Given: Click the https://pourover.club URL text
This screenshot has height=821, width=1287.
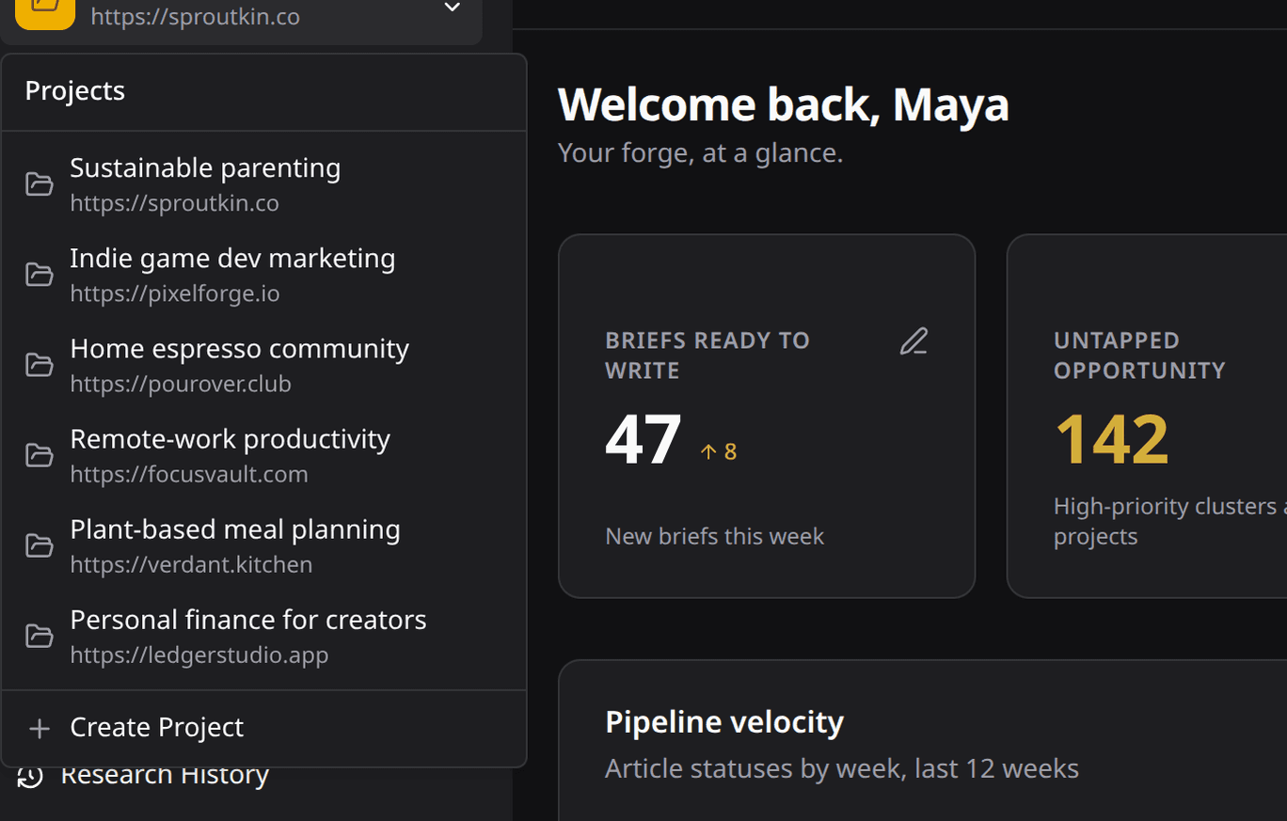Looking at the screenshot, I should click(x=181, y=384).
